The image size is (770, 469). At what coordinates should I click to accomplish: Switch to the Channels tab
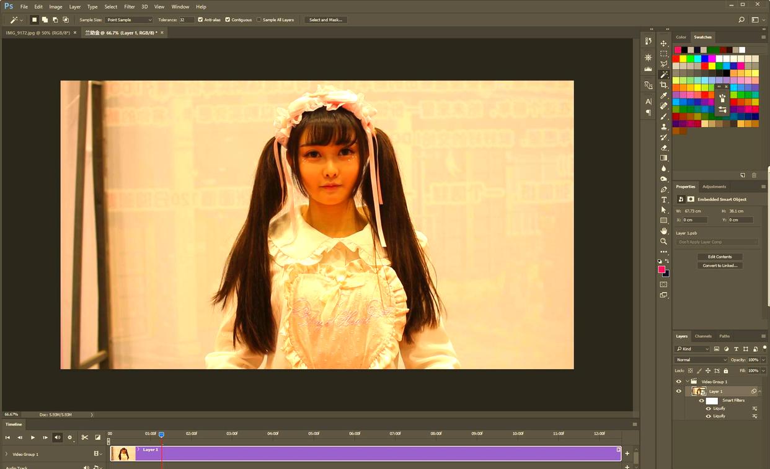[703, 336]
